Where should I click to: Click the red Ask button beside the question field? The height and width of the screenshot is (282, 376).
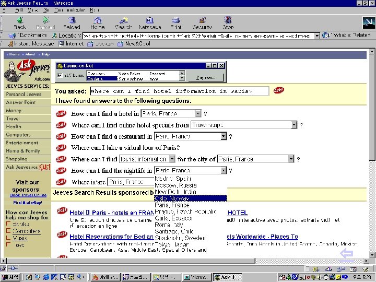[279, 90]
